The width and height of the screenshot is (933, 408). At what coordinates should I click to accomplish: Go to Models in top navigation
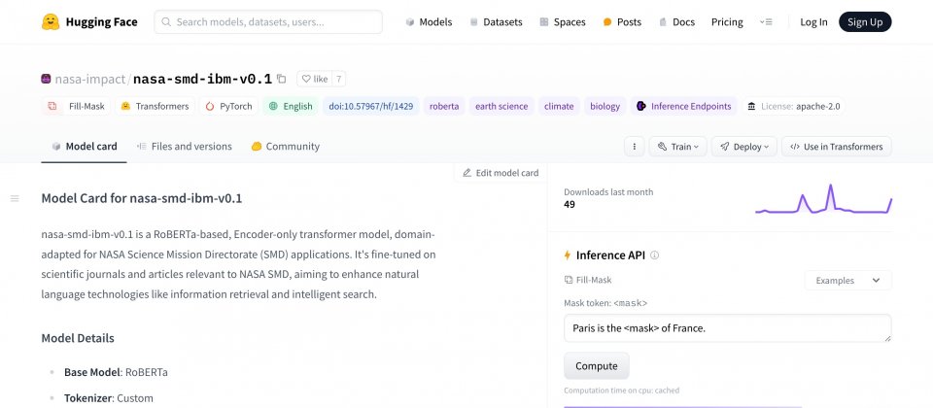point(429,22)
